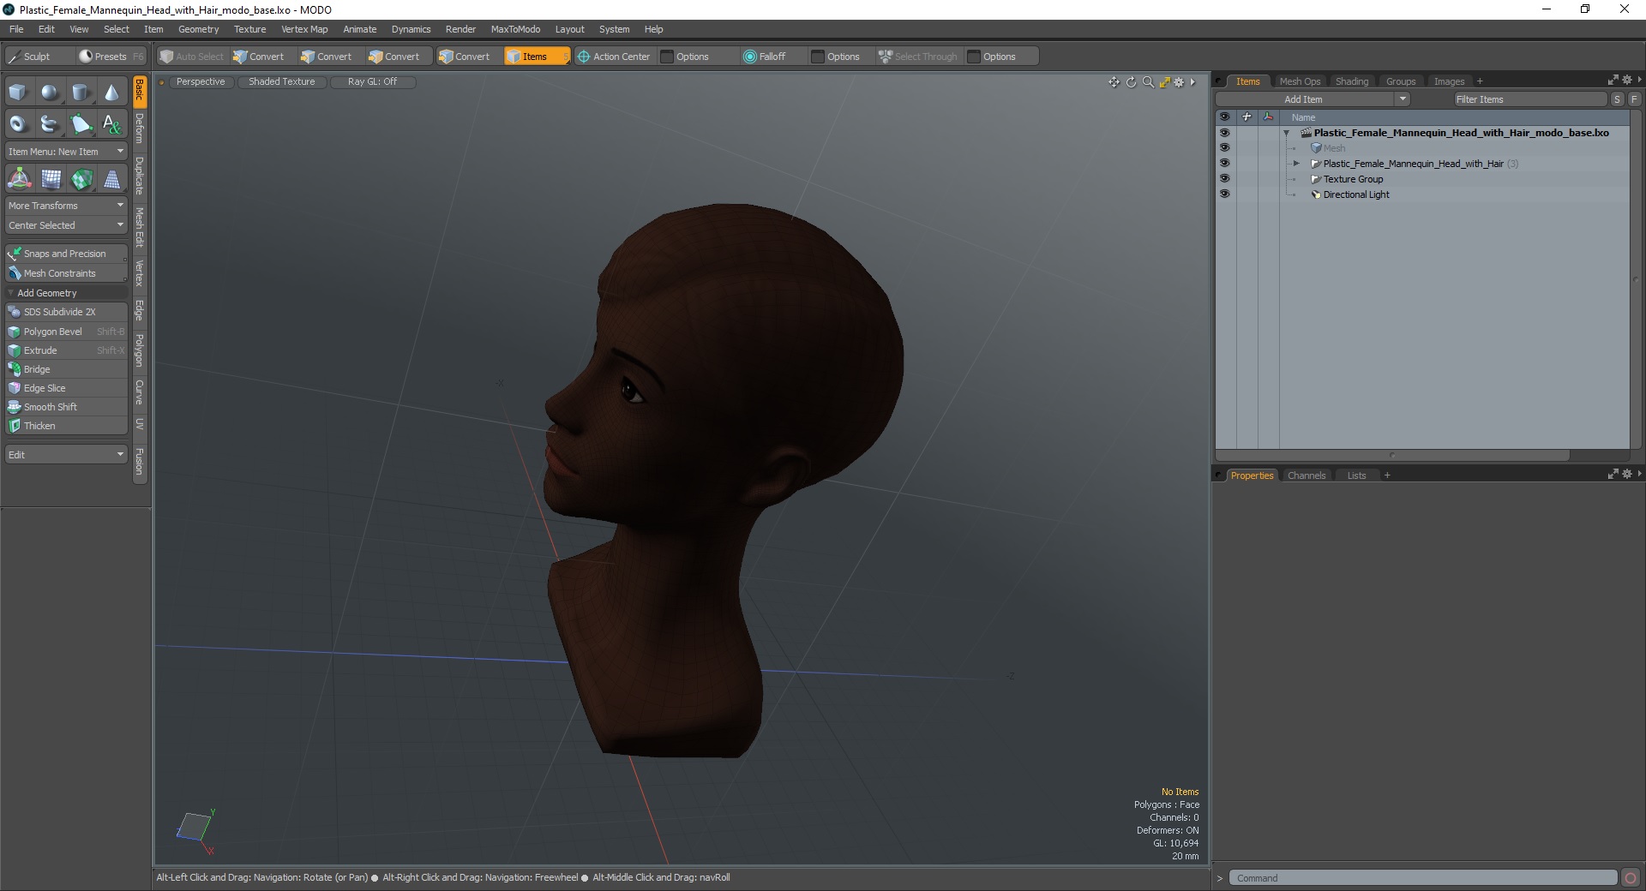Open the Vertex Map menu

[x=304, y=29]
